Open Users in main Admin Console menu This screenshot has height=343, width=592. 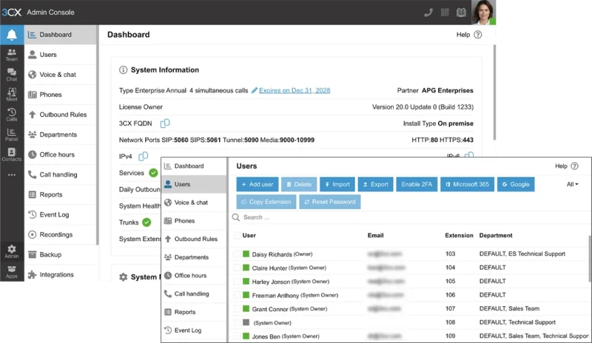(x=61, y=55)
